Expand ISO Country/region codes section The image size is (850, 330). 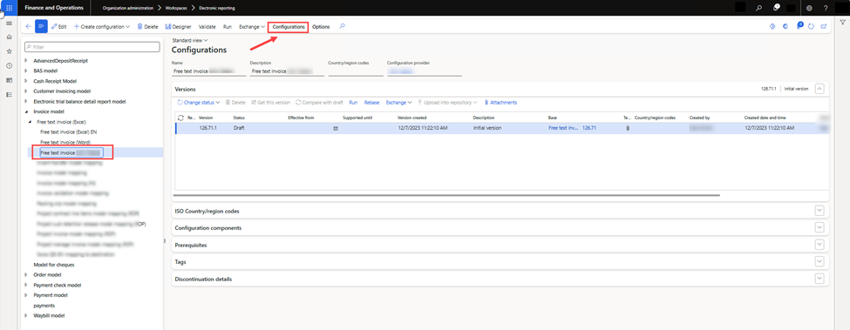[819, 211]
